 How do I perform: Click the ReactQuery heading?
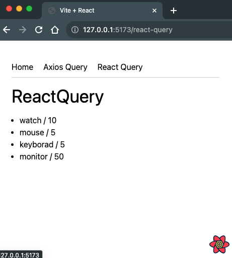click(58, 97)
